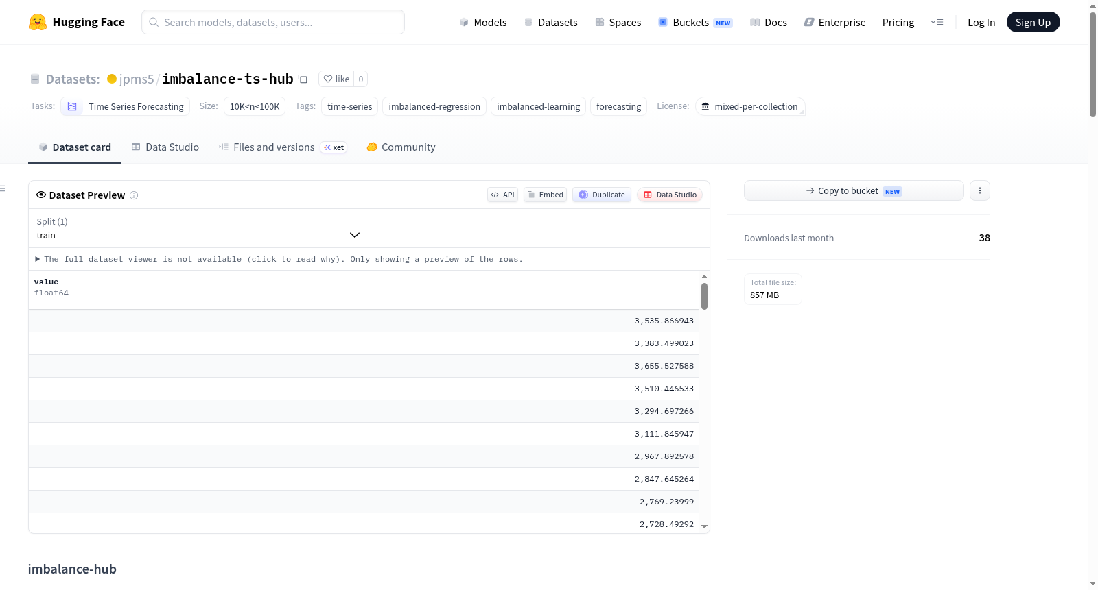The height and width of the screenshot is (590, 1098).
Task: Click the like count 0
Action: click(x=361, y=79)
